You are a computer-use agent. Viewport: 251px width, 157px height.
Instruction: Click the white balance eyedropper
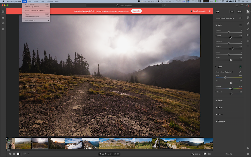click(x=240, y=72)
